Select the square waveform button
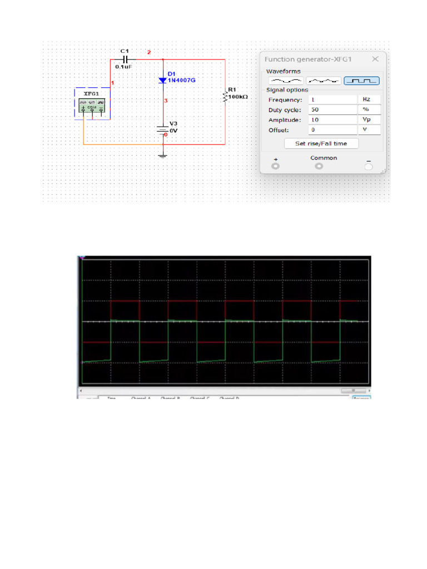 361,81
